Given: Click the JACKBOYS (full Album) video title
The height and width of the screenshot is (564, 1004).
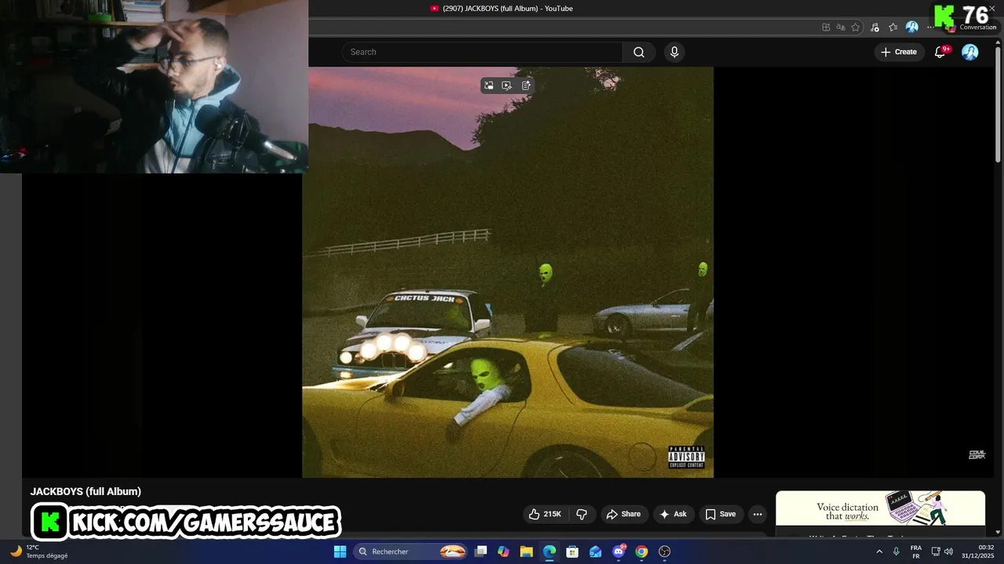Looking at the screenshot, I should coord(85,491).
